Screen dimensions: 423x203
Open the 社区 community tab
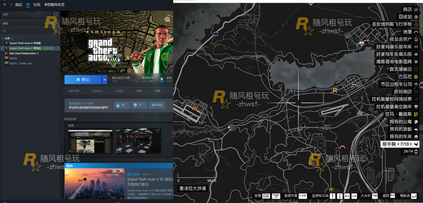[37, 5]
